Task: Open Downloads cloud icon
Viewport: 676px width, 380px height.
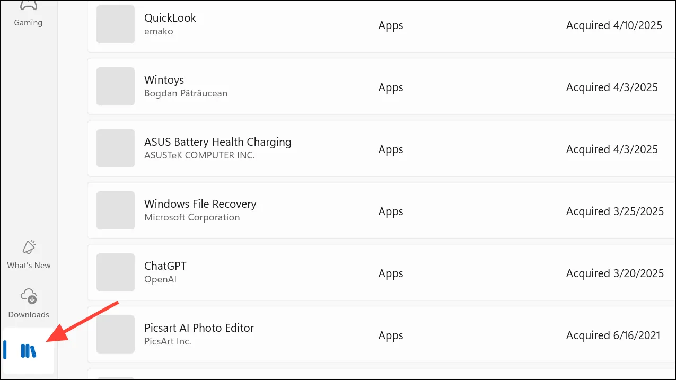Action: tap(29, 296)
